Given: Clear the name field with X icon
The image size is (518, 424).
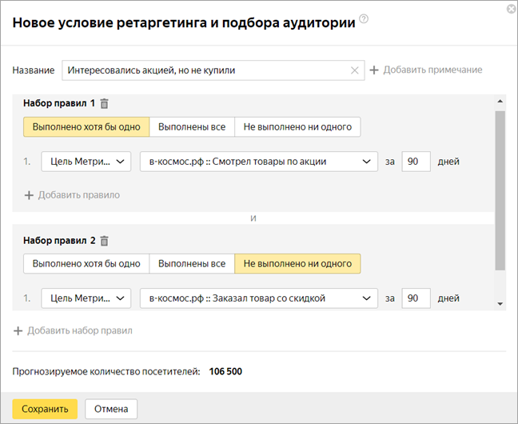Looking at the screenshot, I should [x=355, y=70].
